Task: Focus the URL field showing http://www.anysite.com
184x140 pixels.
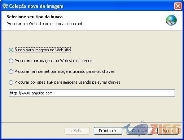Action: 92,93
